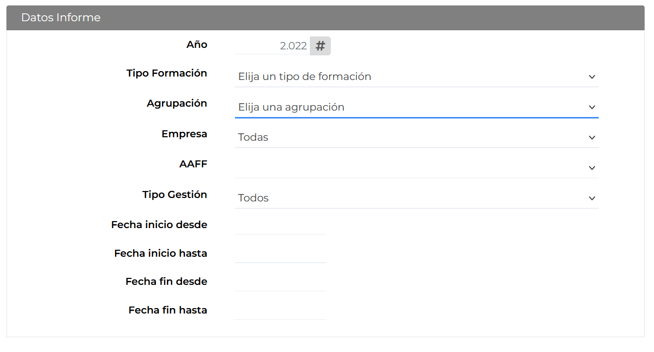The height and width of the screenshot is (352, 654).
Task: Click the chevron arrow of AAFF
Action: pos(592,168)
